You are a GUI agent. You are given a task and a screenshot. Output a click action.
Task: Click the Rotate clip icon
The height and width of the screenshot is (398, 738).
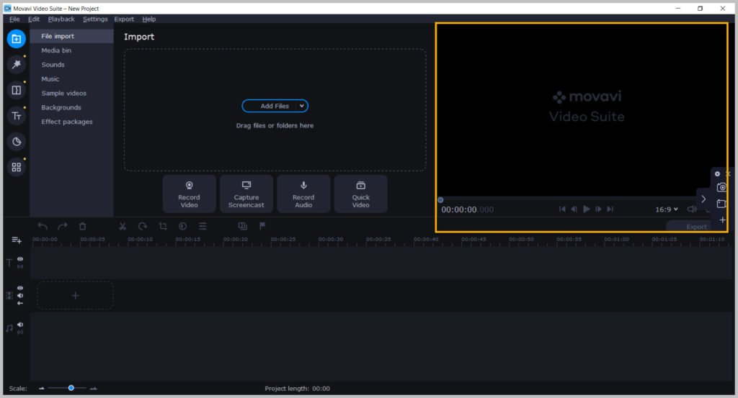(x=142, y=227)
